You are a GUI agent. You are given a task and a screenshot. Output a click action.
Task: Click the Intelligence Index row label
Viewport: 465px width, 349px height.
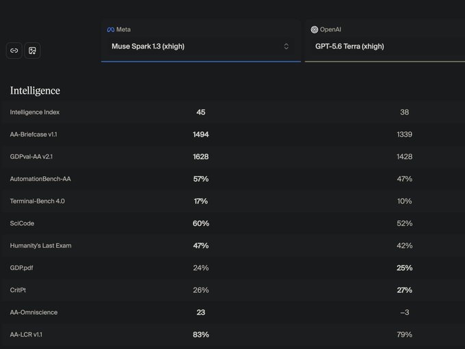35,112
